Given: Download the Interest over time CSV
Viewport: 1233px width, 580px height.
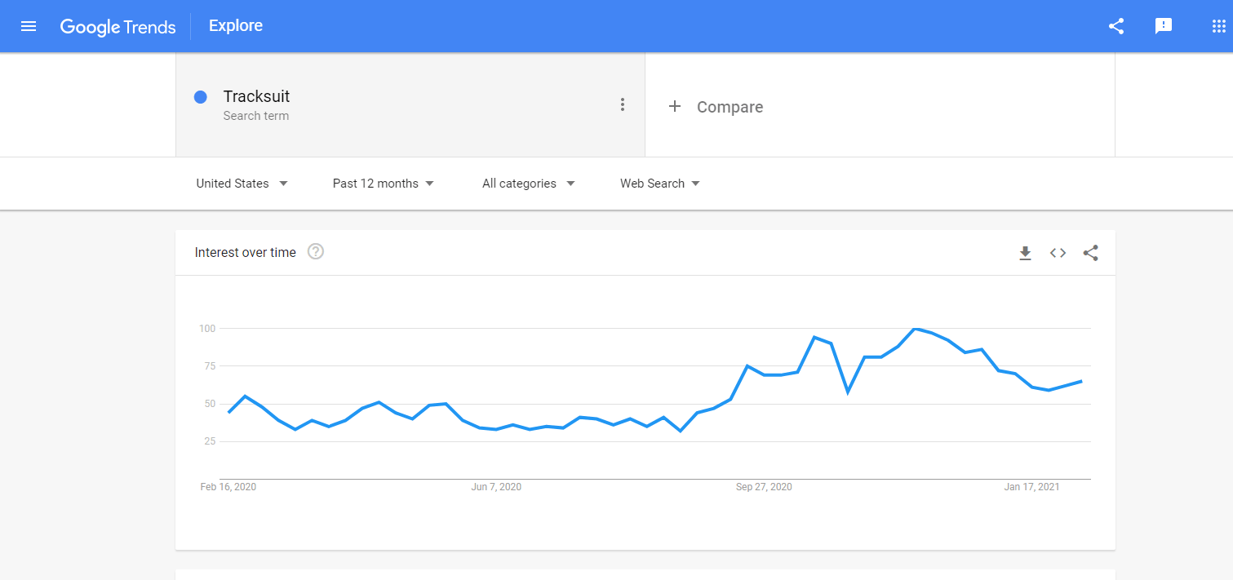Looking at the screenshot, I should tap(1025, 253).
